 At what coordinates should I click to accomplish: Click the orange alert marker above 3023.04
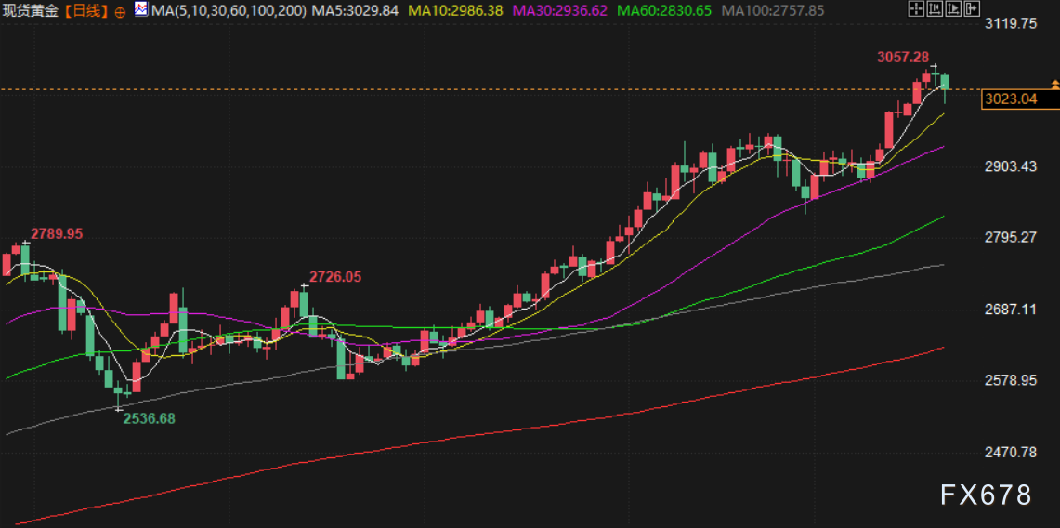pos(1054,85)
